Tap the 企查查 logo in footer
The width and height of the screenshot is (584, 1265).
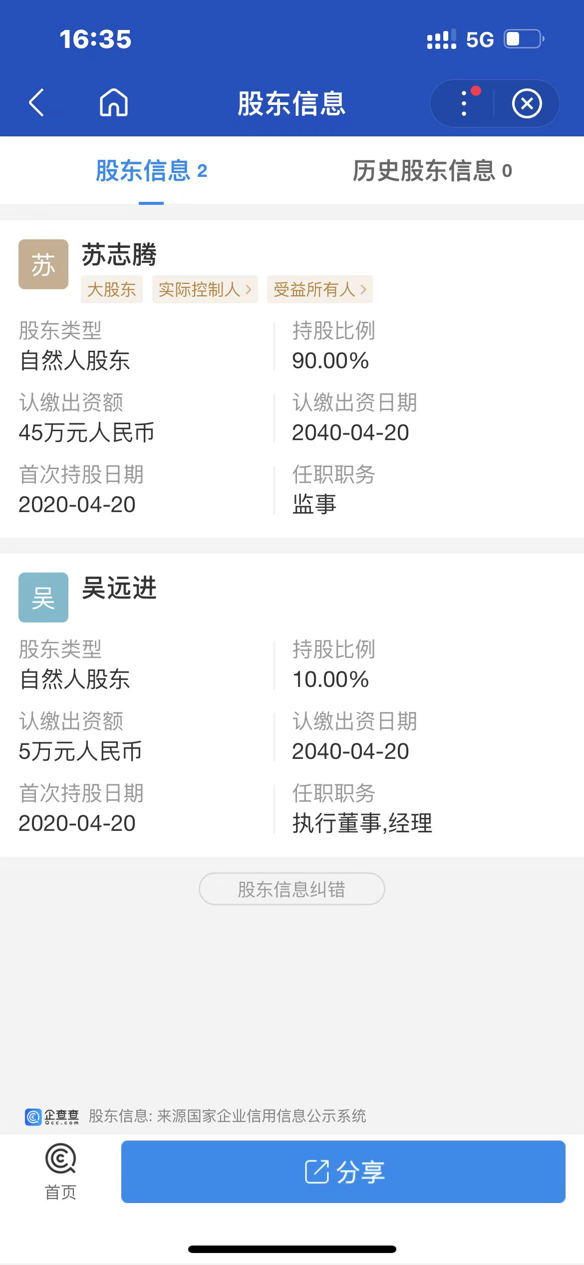pos(52,1116)
